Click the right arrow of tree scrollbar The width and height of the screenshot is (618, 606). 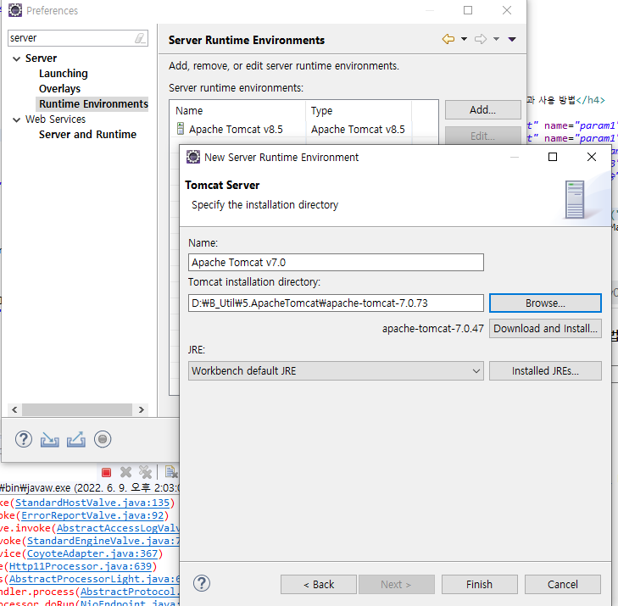pos(142,409)
